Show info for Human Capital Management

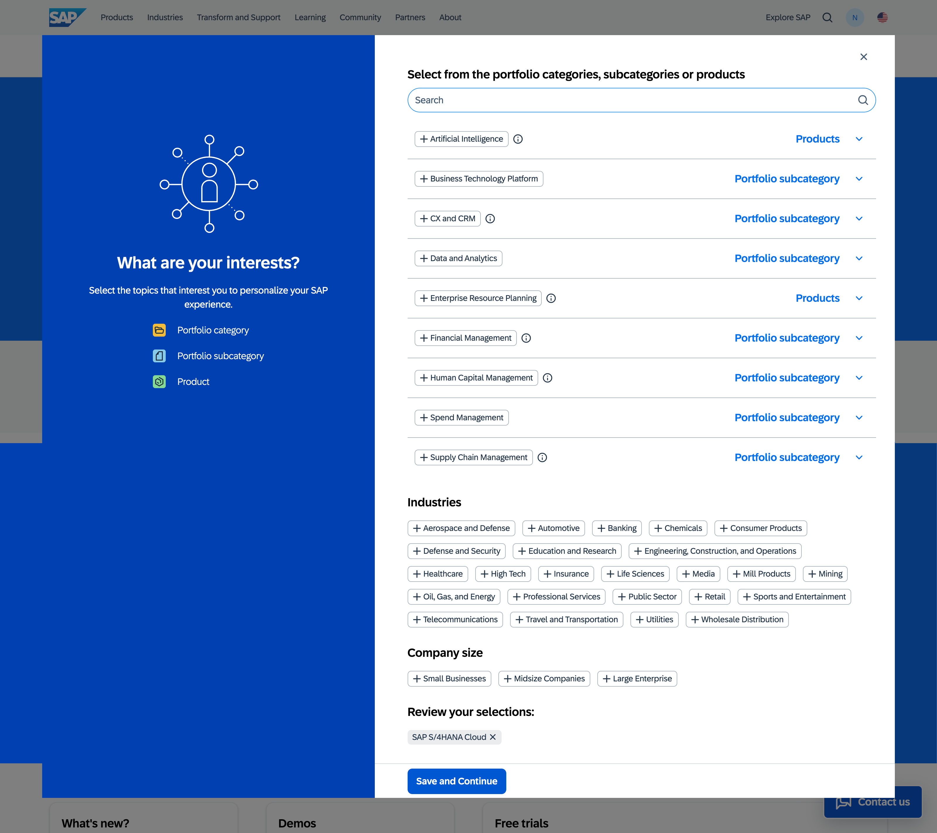(547, 378)
